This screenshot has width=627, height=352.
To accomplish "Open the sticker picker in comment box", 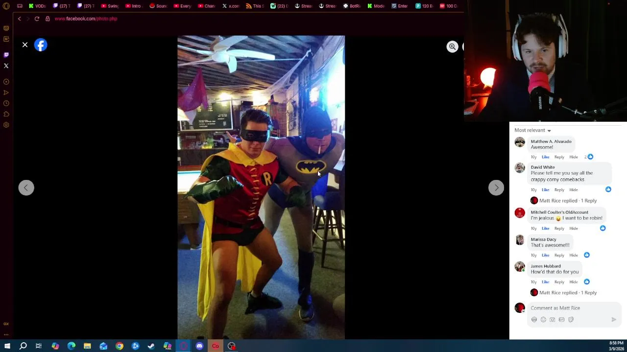I will (x=571, y=320).
